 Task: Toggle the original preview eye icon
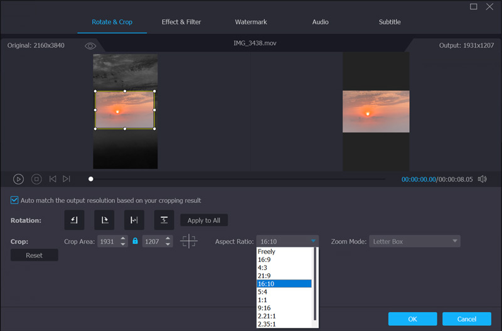click(90, 46)
